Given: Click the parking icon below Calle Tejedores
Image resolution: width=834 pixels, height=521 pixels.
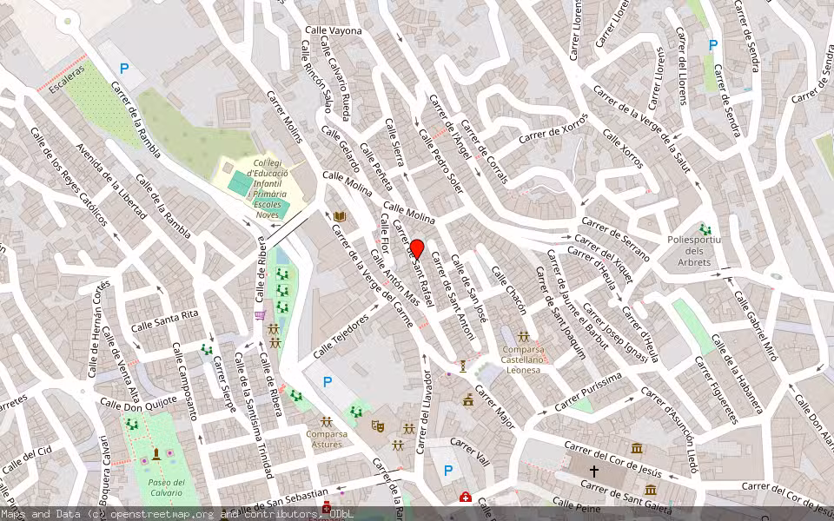Looking at the screenshot, I should (328, 382).
